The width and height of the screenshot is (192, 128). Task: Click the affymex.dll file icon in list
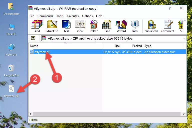31,52
